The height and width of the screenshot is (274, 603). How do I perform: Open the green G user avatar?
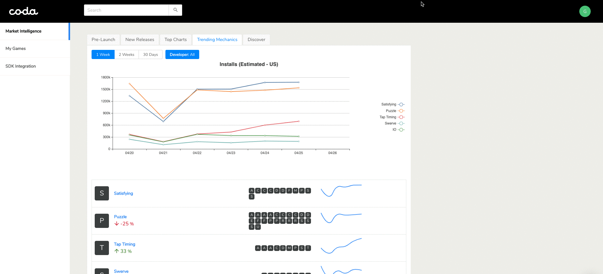point(585,11)
